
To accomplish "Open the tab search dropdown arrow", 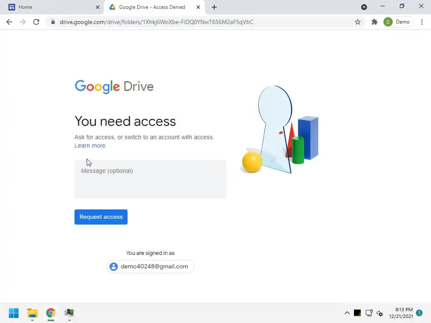I will point(364,7).
